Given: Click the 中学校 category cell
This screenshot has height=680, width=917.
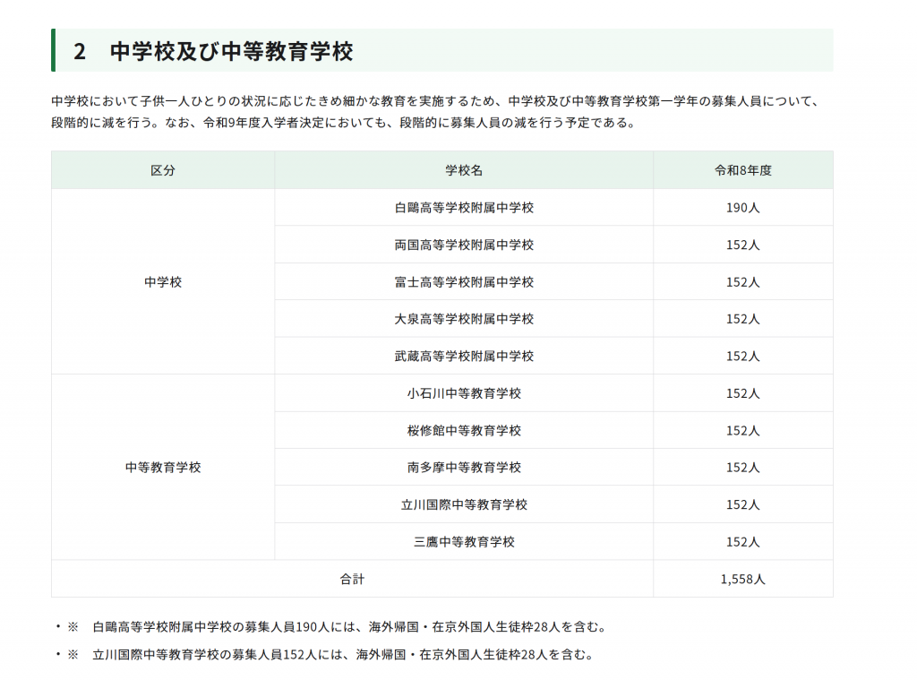Looking at the screenshot, I should 164,281.
